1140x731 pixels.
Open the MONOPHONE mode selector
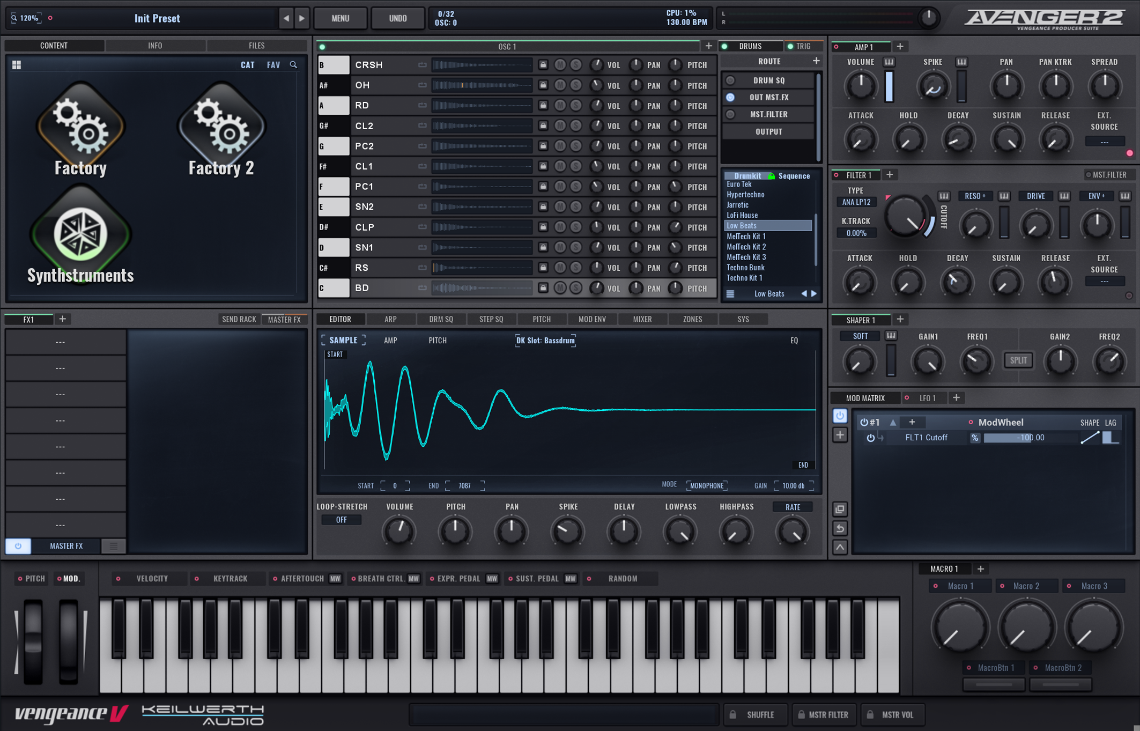pyautogui.click(x=706, y=485)
